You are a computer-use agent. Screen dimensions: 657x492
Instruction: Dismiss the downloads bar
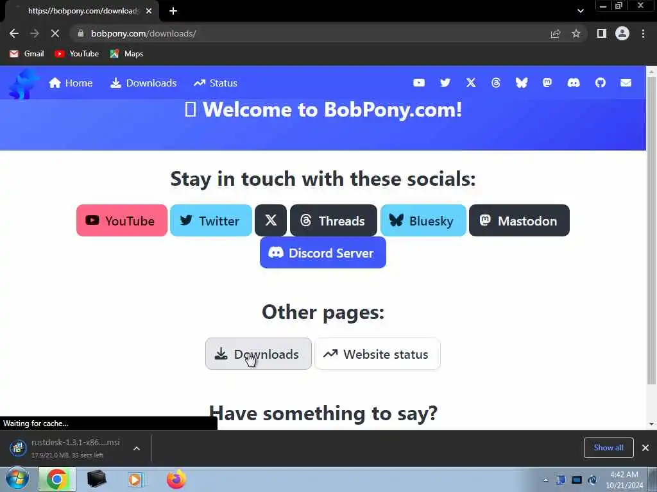coord(645,448)
